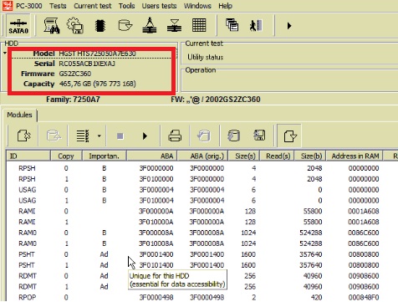Image resolution: width=398 pixels, height=302 pixels.
Task: Click the Capacity value 465,76 GB
Action: (98, 84)
